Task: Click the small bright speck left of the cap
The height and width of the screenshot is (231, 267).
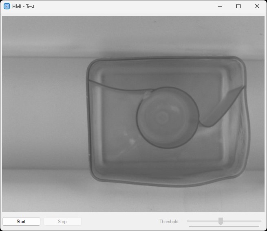Action: click(132, 141)
